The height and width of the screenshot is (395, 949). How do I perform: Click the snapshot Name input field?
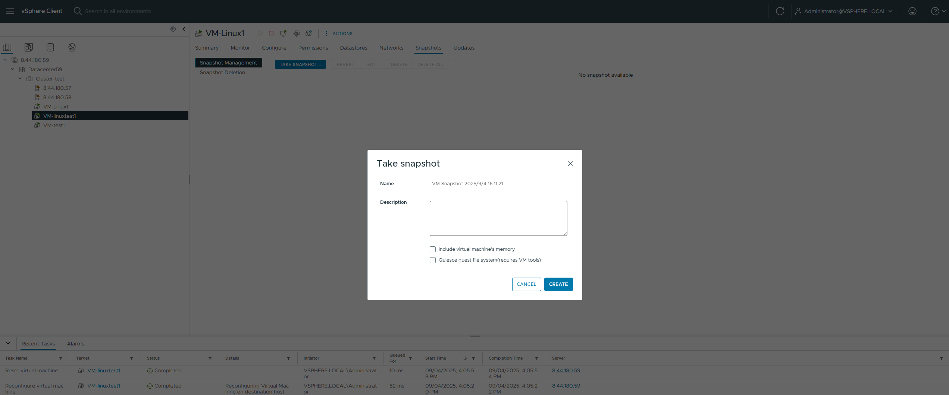point(494,184)
